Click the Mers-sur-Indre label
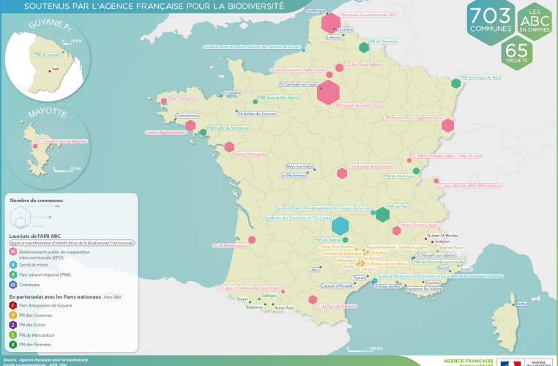The image size is (558, 366). pyautogui.click(x=300, y=166)
